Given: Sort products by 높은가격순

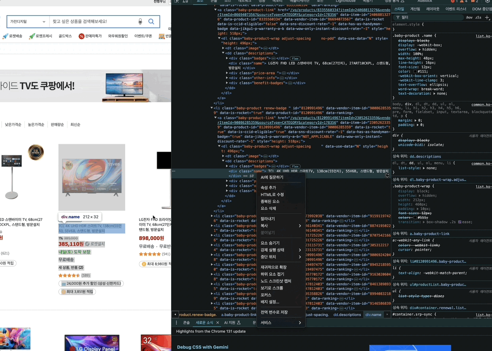Looking at the screenshot, I should pos(36,124).
